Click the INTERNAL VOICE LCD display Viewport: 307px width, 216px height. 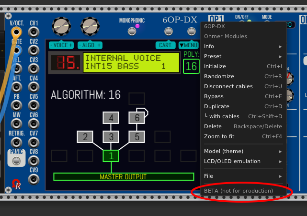click(131, 62)
